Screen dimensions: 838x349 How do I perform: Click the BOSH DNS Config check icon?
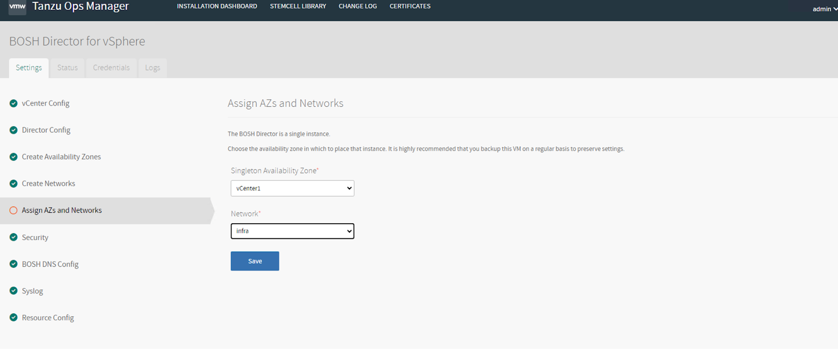click(x=14, y=264)
